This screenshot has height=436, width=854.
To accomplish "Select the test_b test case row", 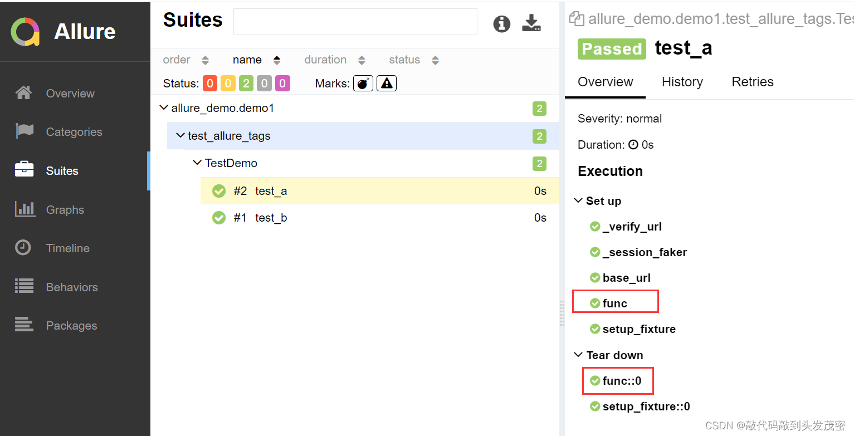I will click(380, 218).
